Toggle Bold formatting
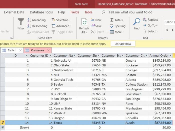The image size is (175, 131). point(167,30)
